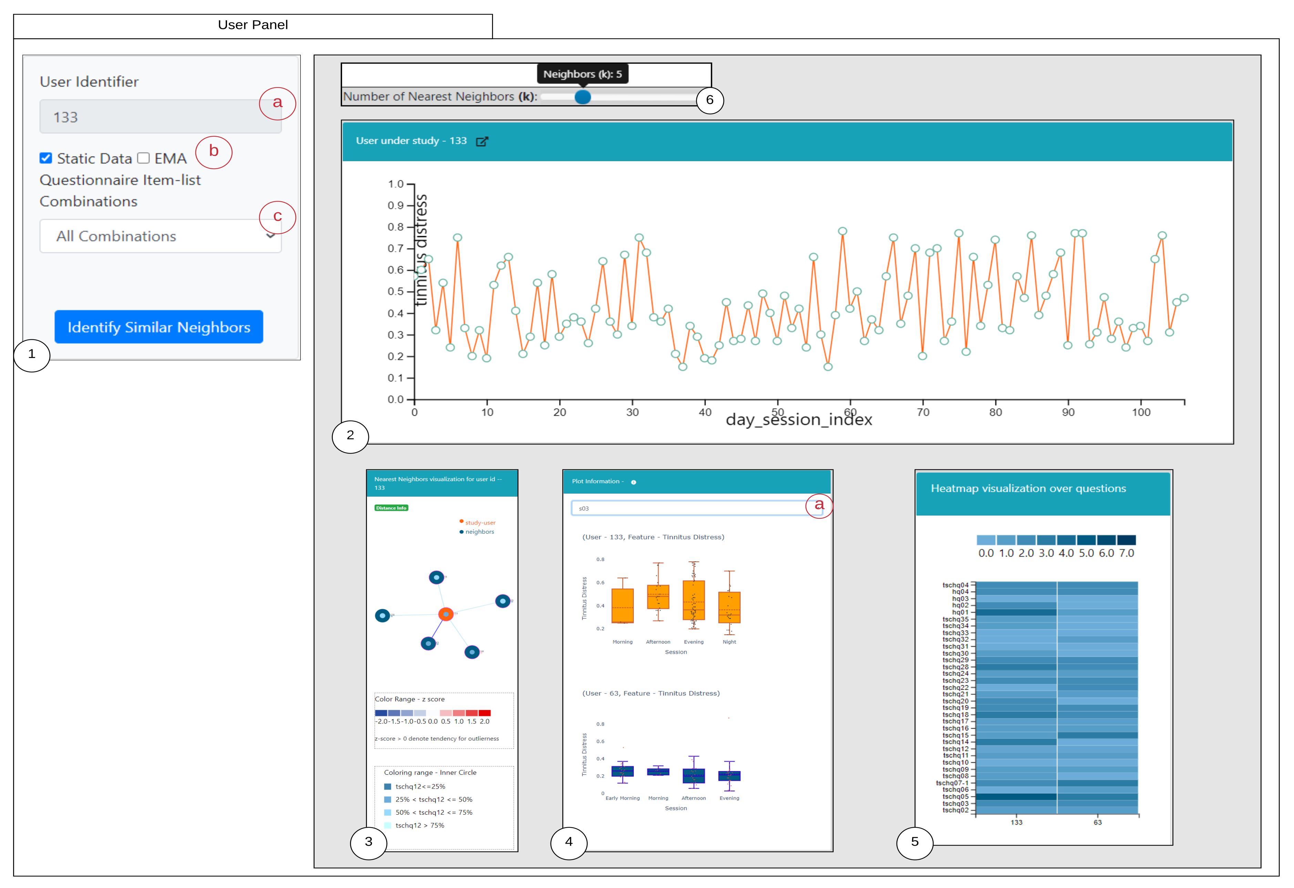Click the leftmost neighbor node in graph
This screenshot has height=888, width=1294.
[x=382, y=615]
